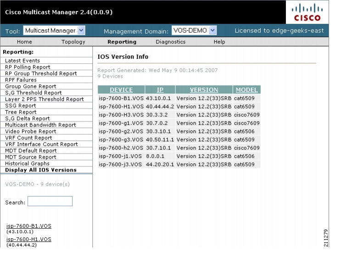Click the IOS Version Info heading
The width and height of the screenshot is (358, 258).
(123, 56)
